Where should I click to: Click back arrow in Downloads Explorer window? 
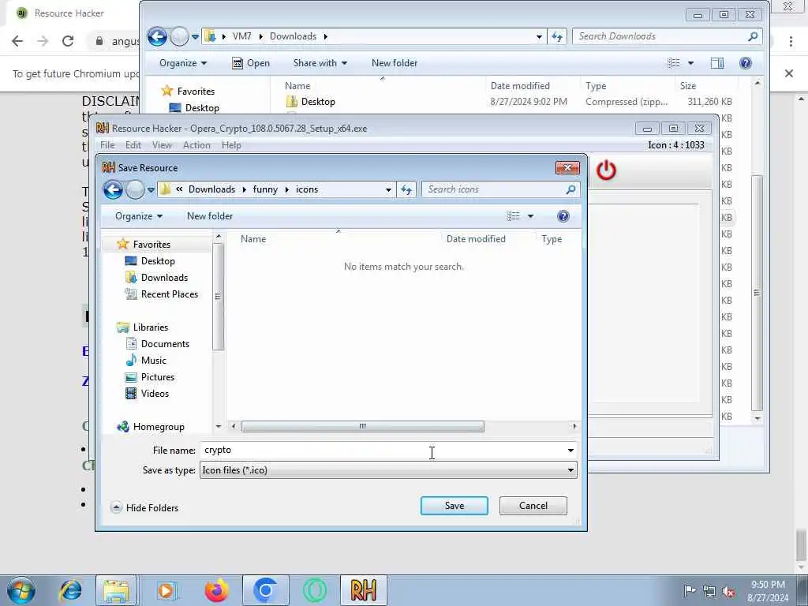point(157,36)
